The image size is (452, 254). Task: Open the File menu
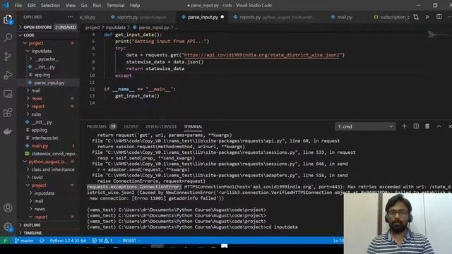(18, 5)
